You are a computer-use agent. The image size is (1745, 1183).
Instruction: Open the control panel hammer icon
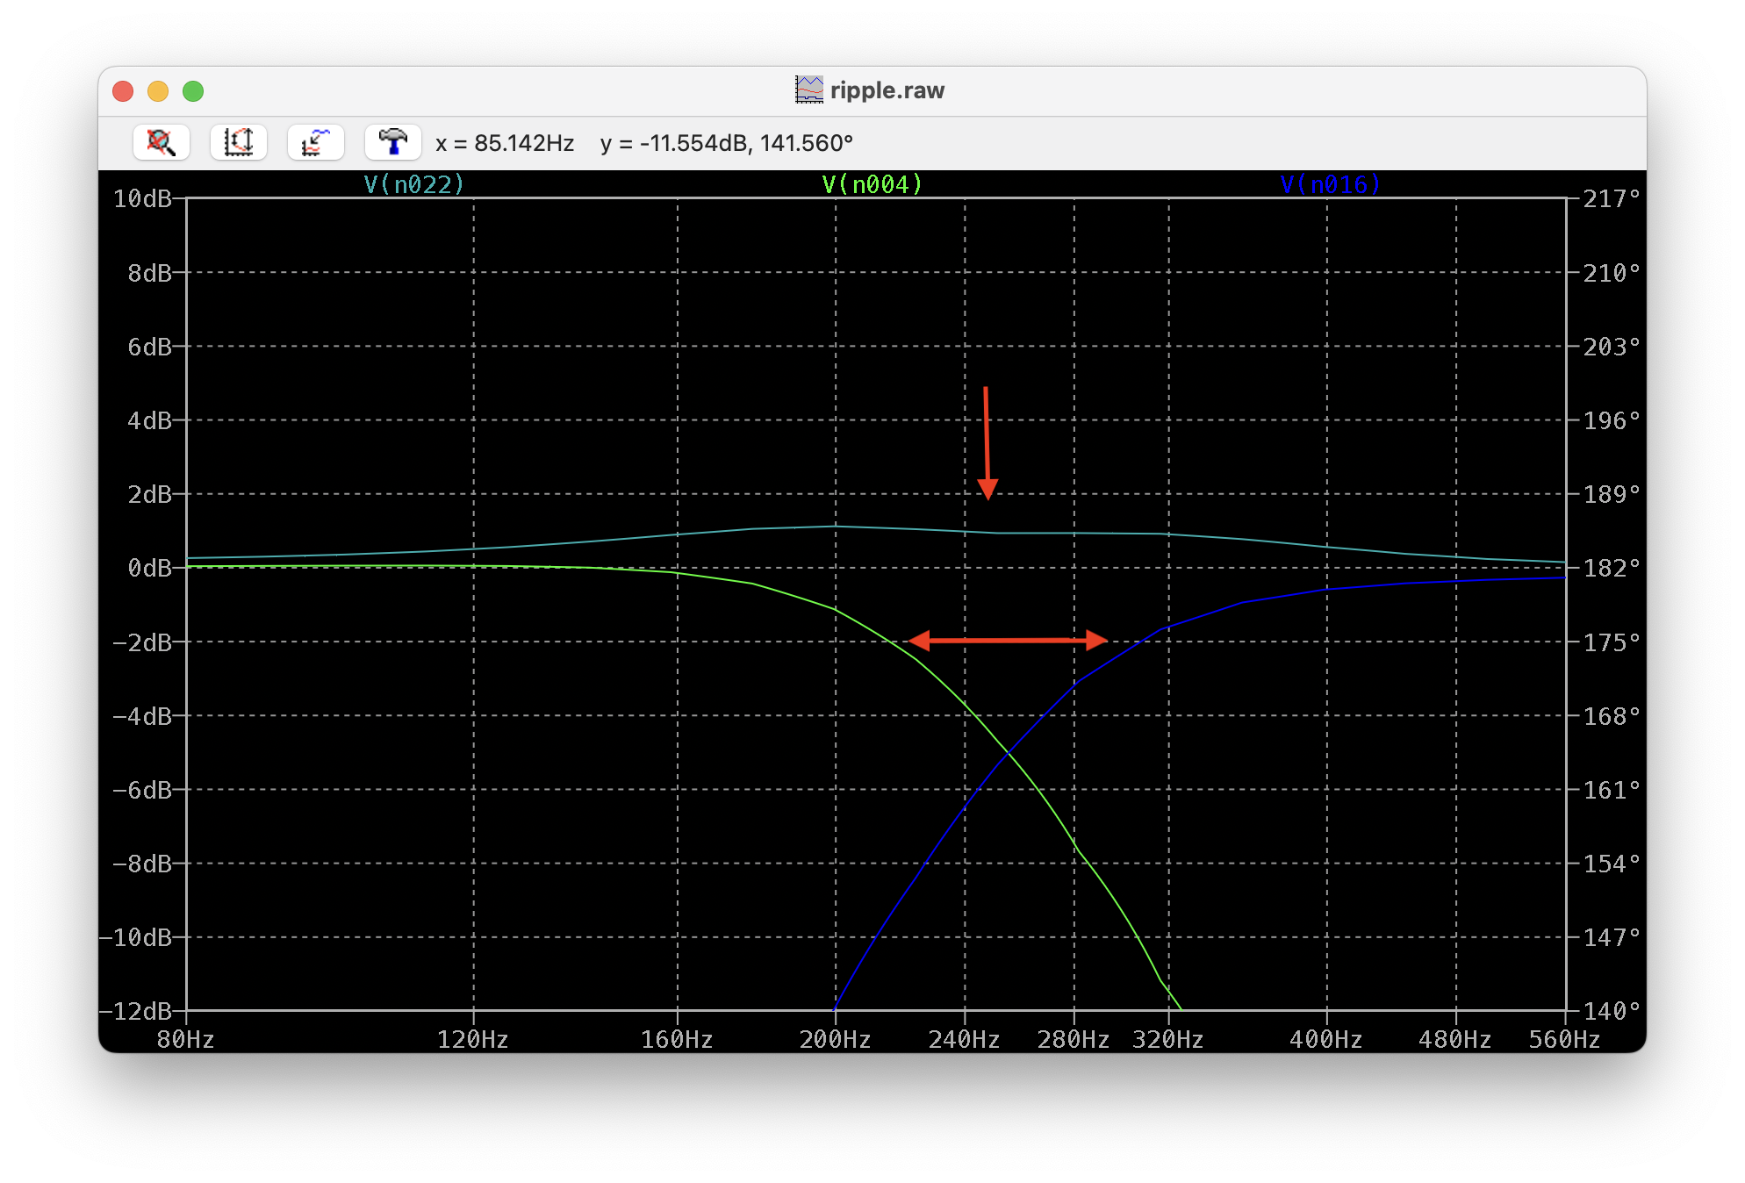pos(393,142)
